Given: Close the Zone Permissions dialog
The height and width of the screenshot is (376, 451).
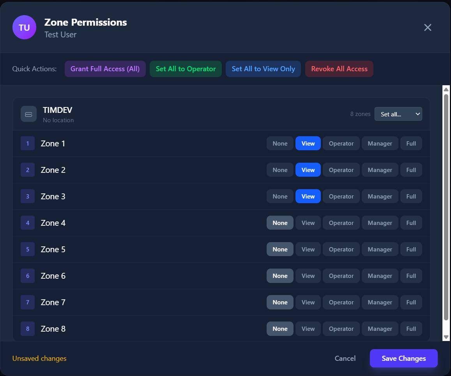Looking at the screenshot, I should click(428, 27).
